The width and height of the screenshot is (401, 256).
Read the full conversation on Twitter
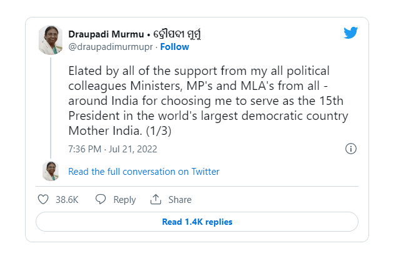pyautogui.click(x=144, y=172)
